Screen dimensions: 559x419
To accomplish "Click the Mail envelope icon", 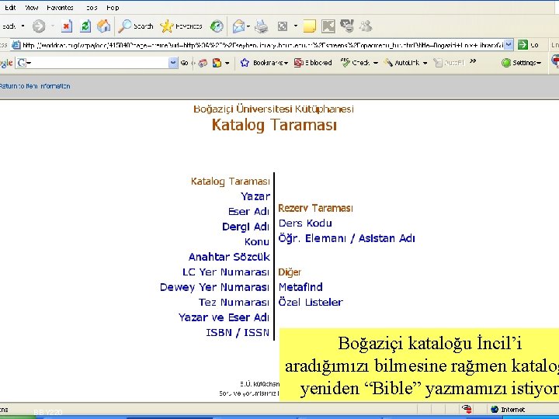I will 238,26.
